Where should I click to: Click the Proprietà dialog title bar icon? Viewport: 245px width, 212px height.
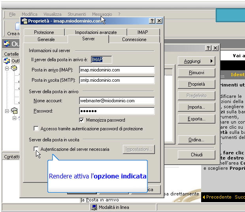click(x=24, y=21)
